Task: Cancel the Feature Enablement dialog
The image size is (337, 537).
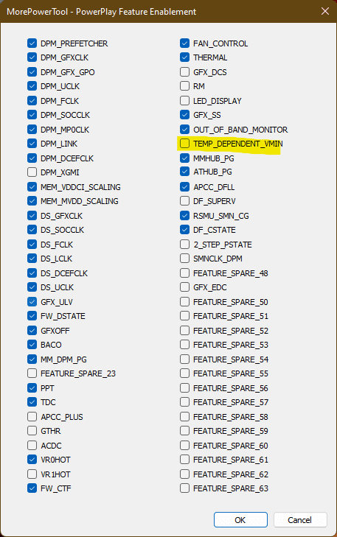Action: coord(300,520)
